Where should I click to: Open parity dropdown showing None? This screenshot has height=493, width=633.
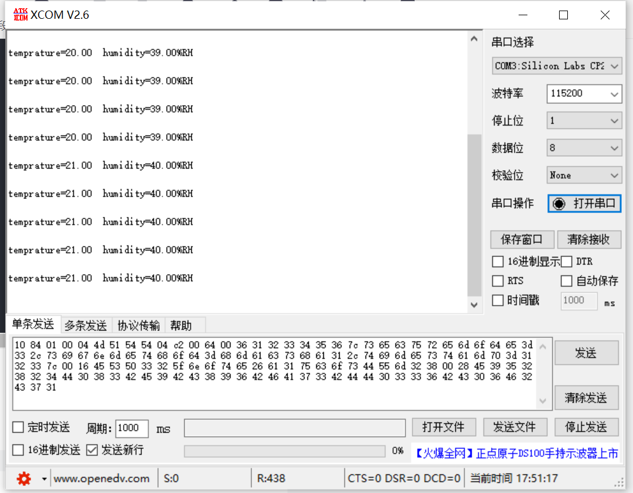(x=584, y=175)
